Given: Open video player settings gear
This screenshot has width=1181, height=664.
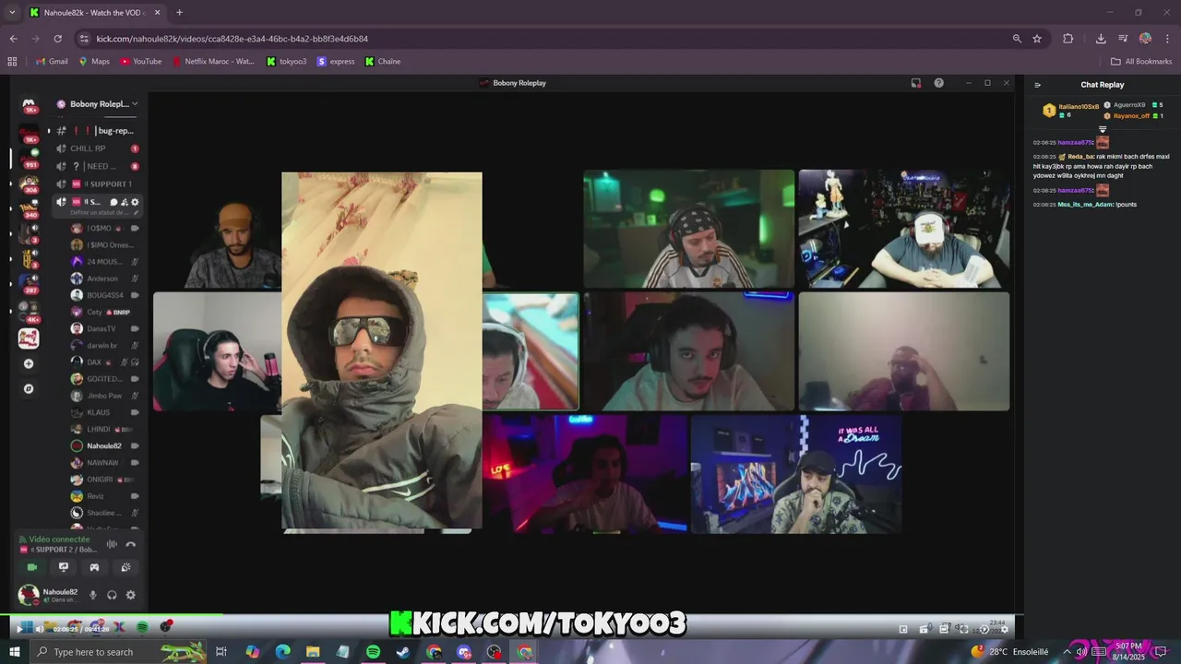Looking at the screenshot, I should click(1005, 629).
